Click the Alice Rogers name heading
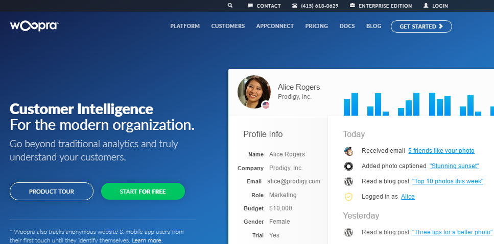 [299, 87]
